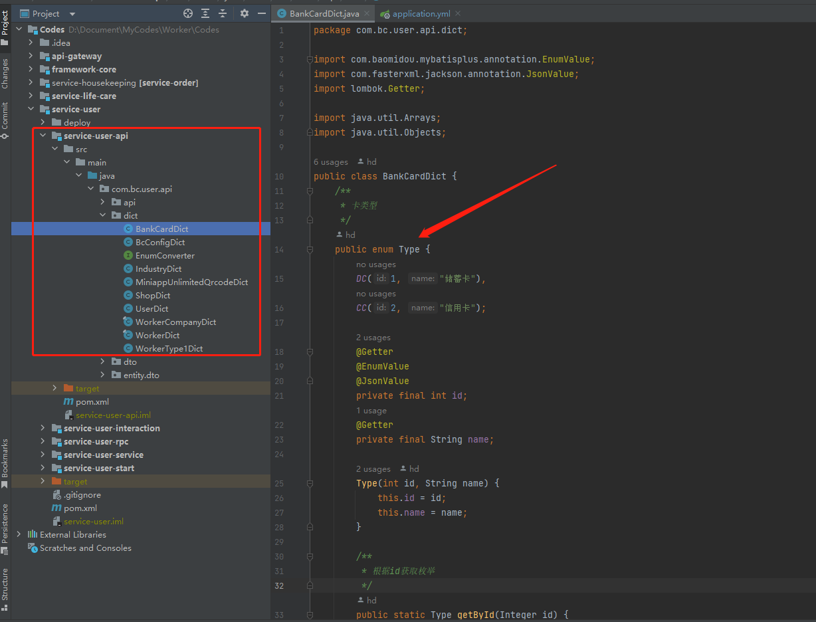Select service-user.iml file
This screenshot has width=816, height=622.
94,521
